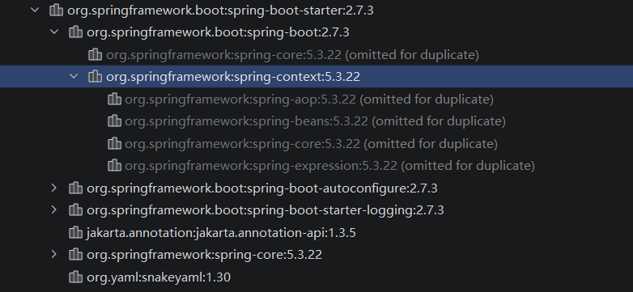Click the library icon next to snakeyaml:1.30
Viewport: 633px width, 292px height.
(75, 277)
